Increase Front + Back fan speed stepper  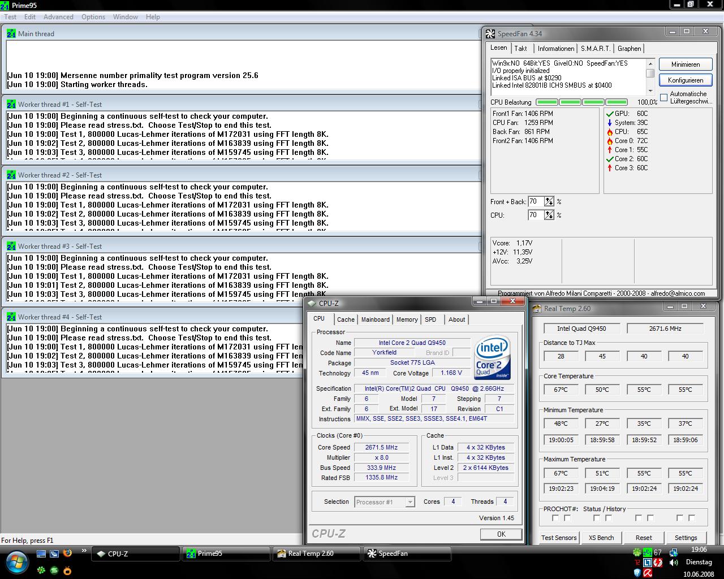[549, 199]
